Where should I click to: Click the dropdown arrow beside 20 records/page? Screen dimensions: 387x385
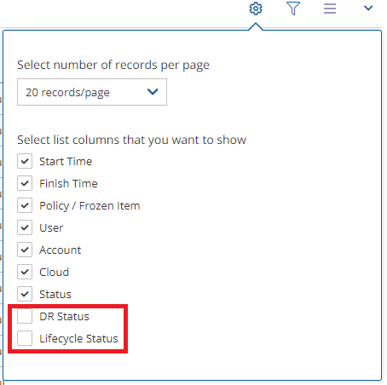[153, 92]
